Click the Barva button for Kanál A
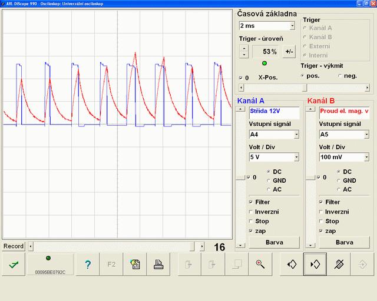Image resolution: width=377 pixels, height=301 pixels. [x=275, y=242]
